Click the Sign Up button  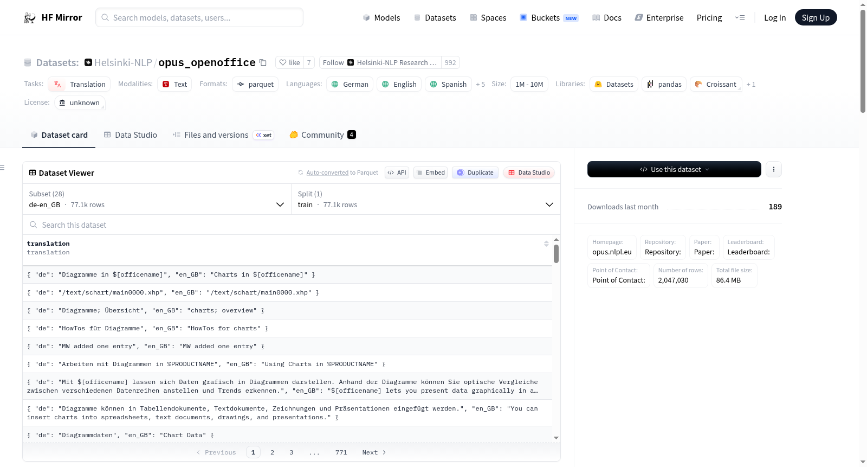click(816, 17)
